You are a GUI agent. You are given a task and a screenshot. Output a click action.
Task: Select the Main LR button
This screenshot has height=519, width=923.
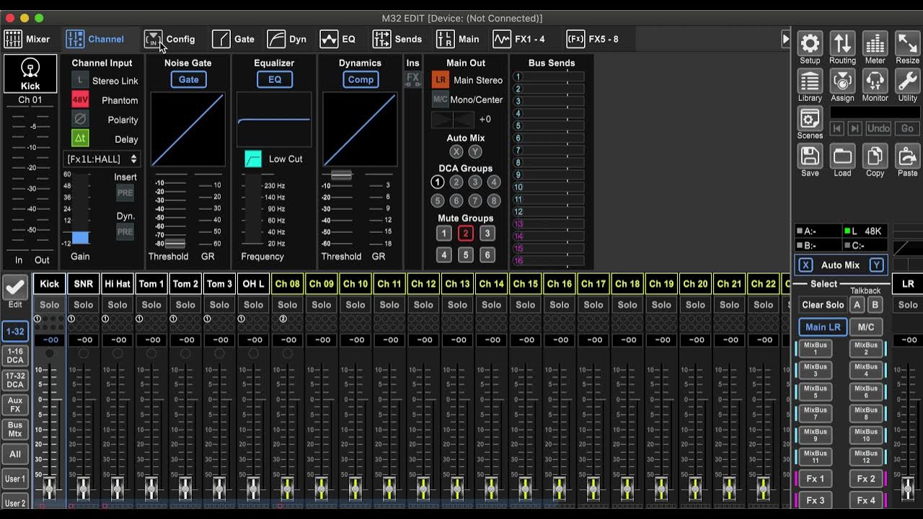click(823, 327)
